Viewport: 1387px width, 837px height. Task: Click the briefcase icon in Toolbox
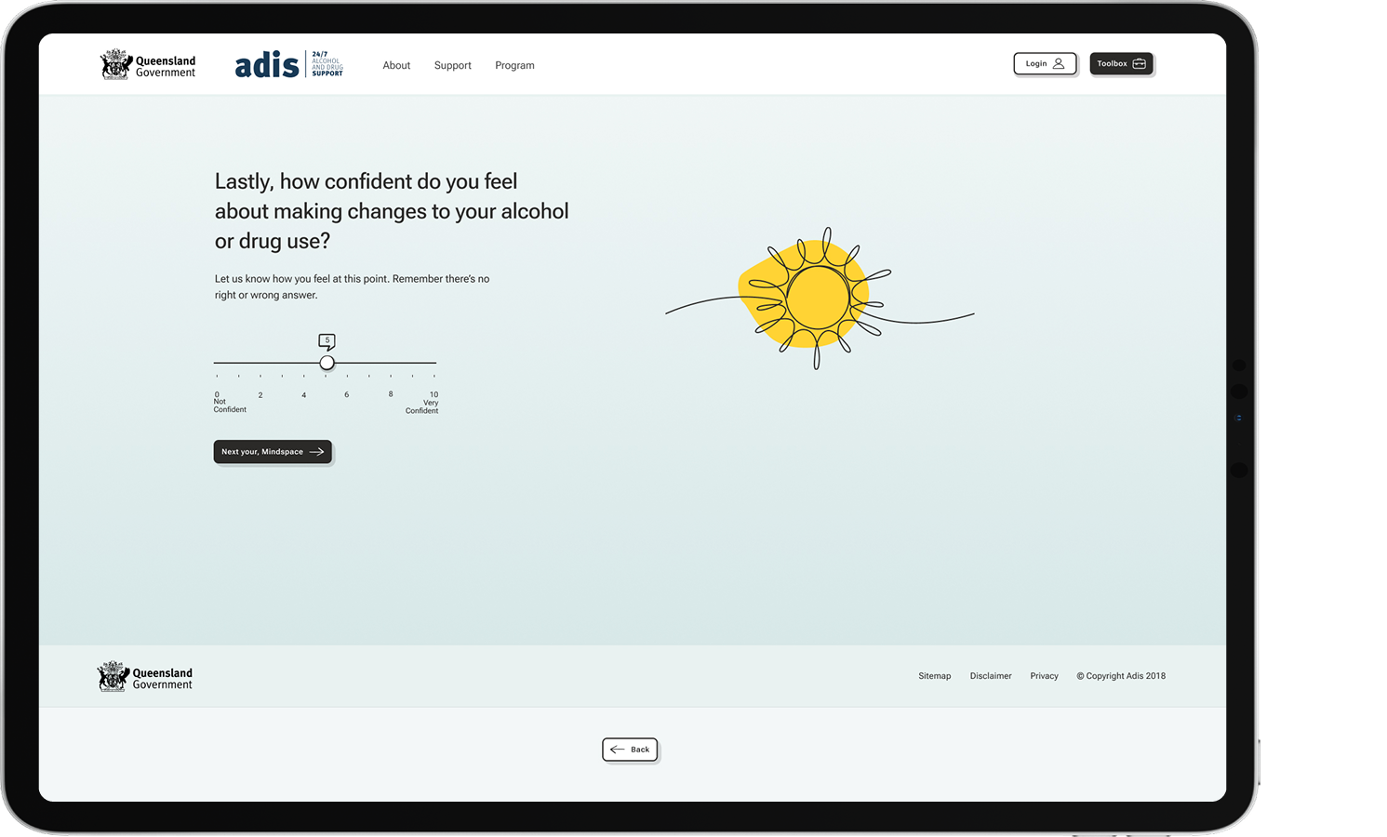coord(1139,64)
